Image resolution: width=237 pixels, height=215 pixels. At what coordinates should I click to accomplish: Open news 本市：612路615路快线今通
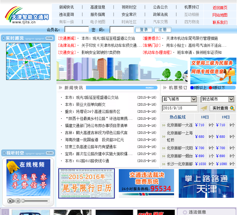tap(87, 161)
